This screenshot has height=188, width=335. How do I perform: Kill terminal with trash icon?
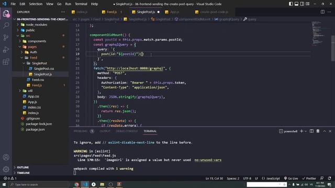tap(318, 131)
